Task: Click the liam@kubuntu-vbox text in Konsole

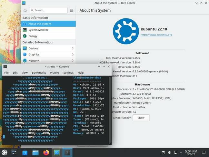Action: point(87,78)
